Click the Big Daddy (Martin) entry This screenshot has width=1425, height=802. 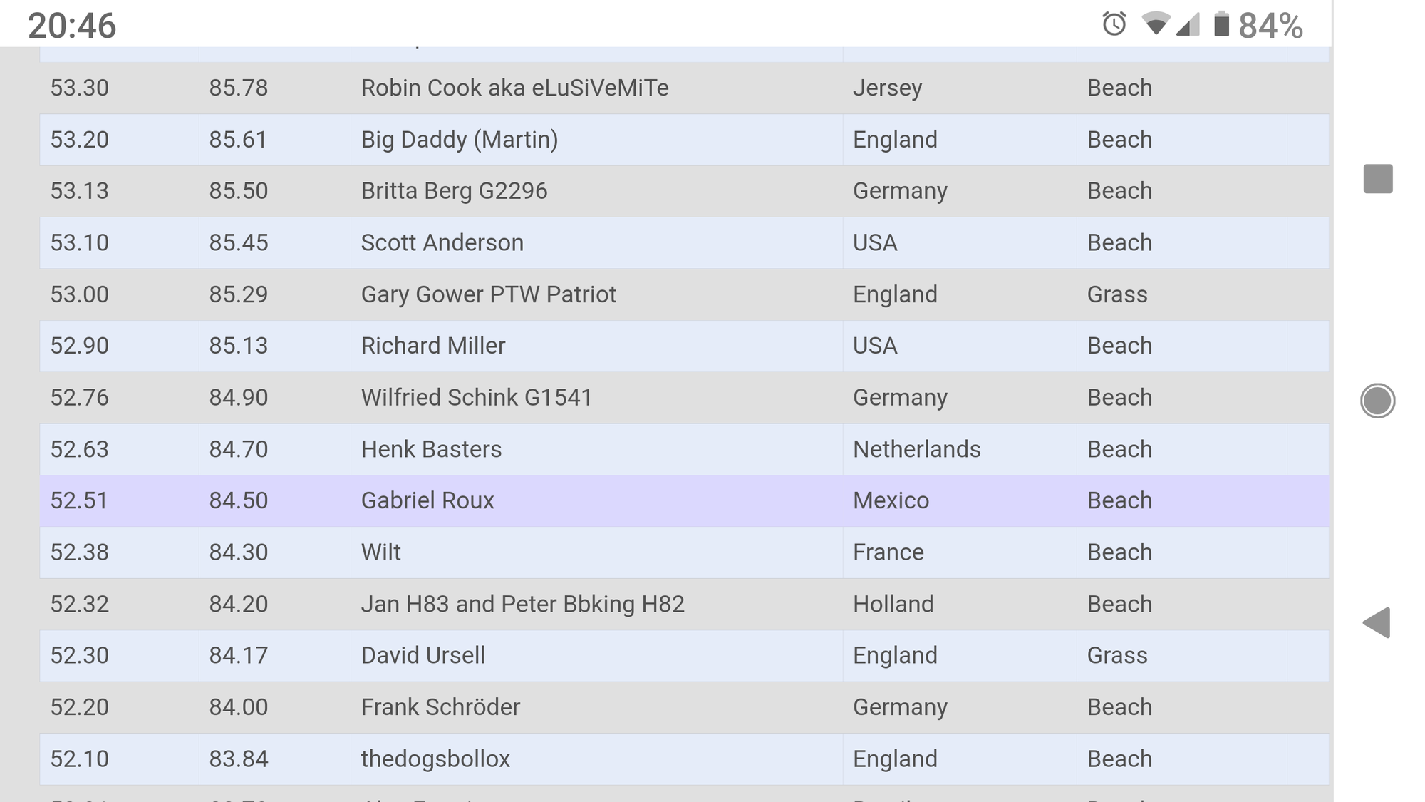click(x=459, y=139)
